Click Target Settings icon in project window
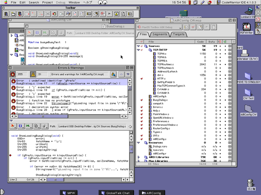261x195 pixels. point(186,27)
